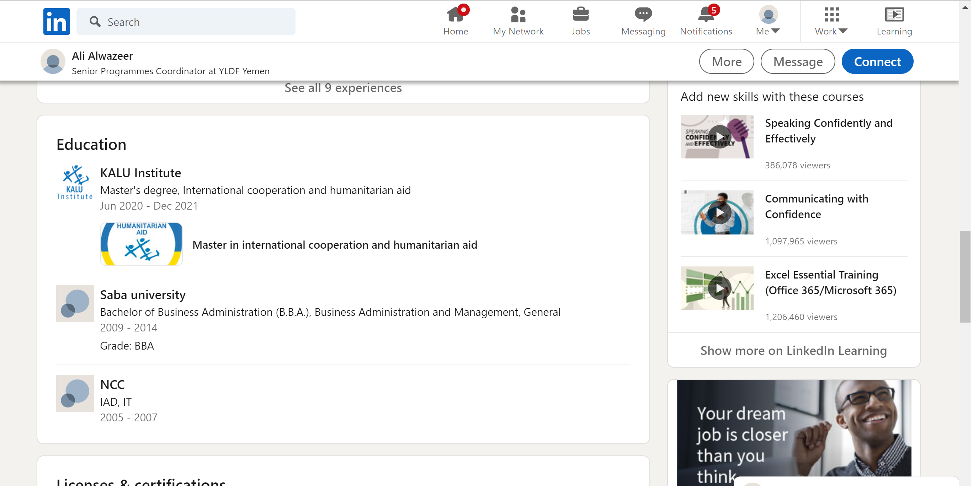Click the page vertical scrollbar thumb
This screenshot has width=973, height=486.
pos(965,277)
